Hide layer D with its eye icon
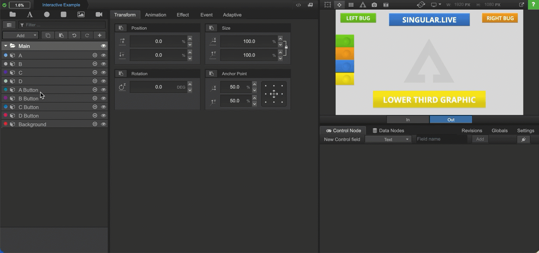The width and height of the screenshot is (539, 253). tap(103, 81)
